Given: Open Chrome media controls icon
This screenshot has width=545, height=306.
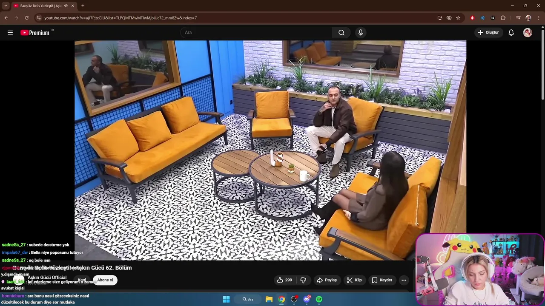Looking at the screenshot, I should [x=518, y=18].
